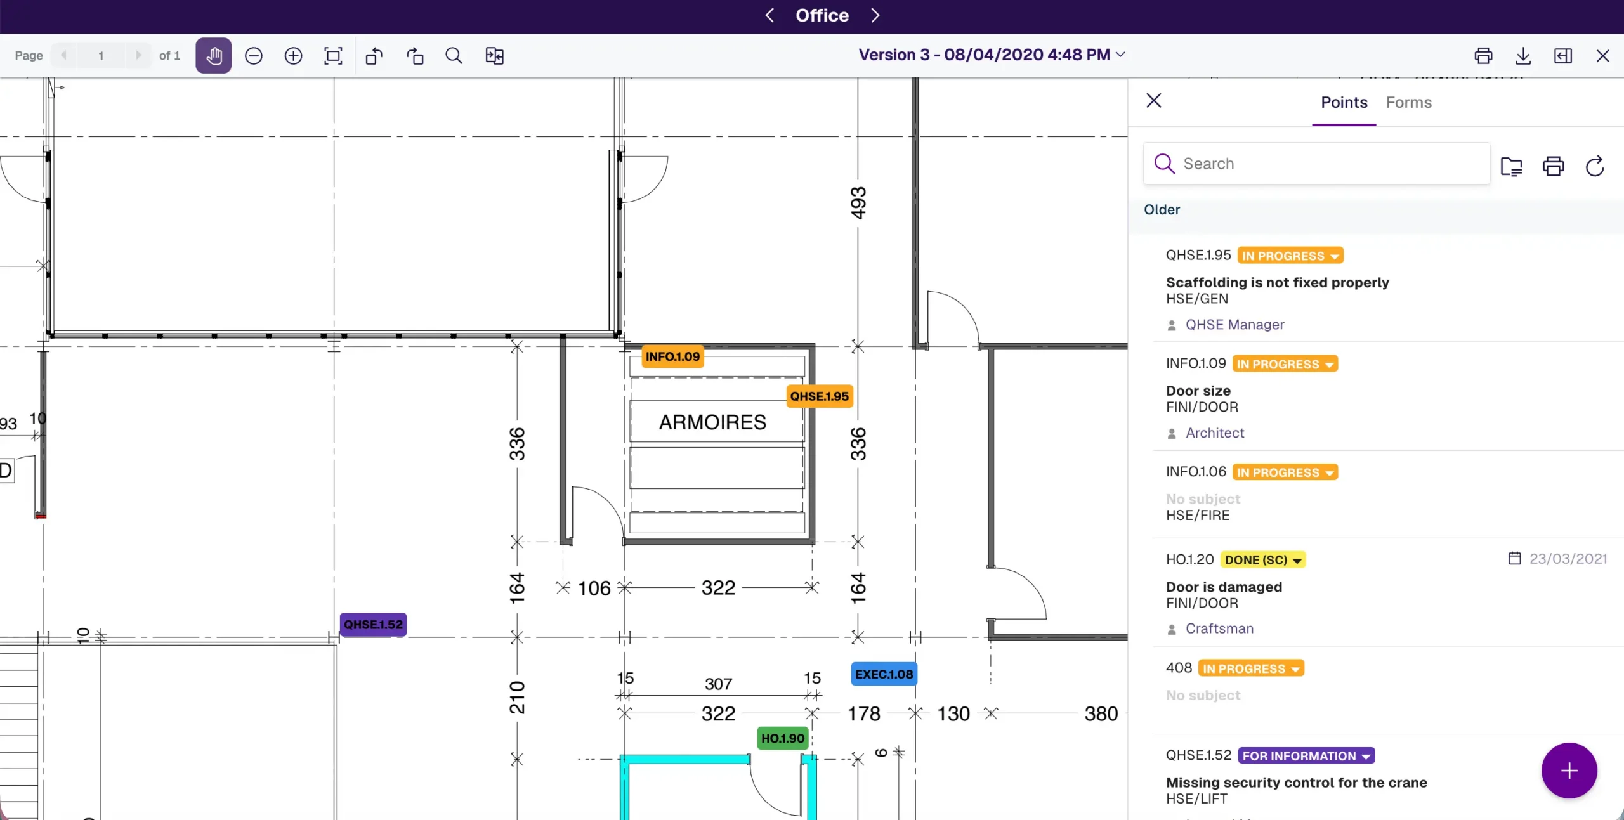This screenshot has width=1624, height=820.
Task: Rotate the plan clockwise
Action: pyautogui.click(x=415, y=56)
